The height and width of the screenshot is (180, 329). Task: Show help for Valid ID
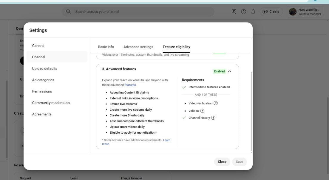pos(202,111)
